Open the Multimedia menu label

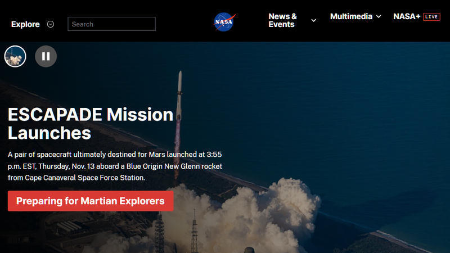(351, 17)
